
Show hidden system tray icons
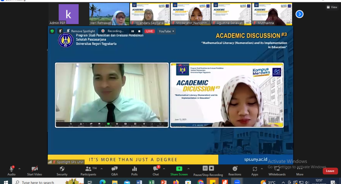click(283, 182)
